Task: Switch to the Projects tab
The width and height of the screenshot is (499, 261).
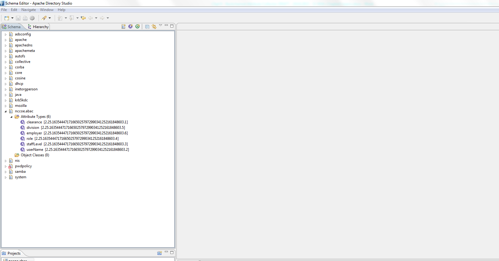Action: (11, 253)
